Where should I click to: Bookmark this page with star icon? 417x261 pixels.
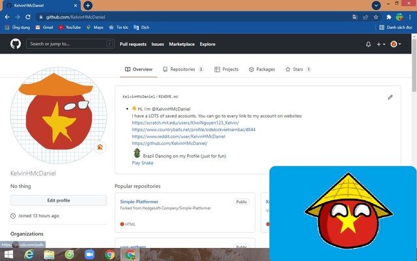point(376,17)
